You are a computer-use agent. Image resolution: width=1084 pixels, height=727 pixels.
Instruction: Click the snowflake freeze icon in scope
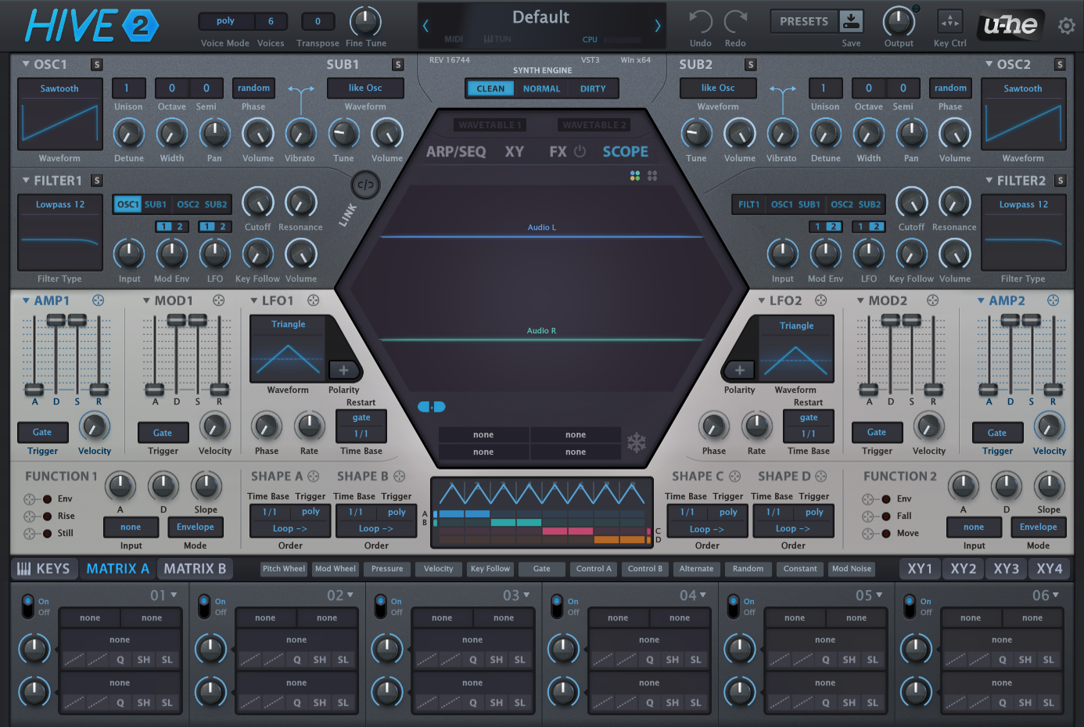(637, 444)
